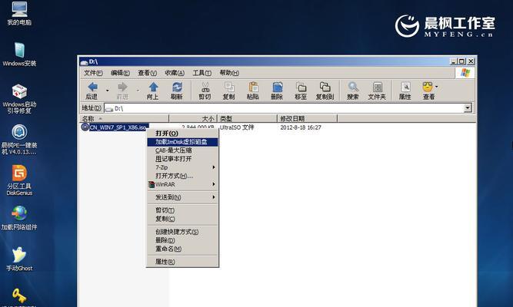Sort by the 名称 column header
Viewport: 513px width, 307px height.
pyautogui.click(x=124, y=118)
